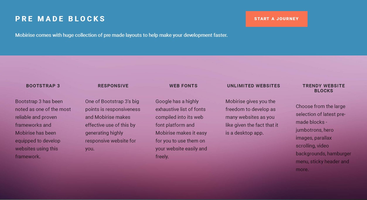367x200 pixels.
Task: Click paragraph starting 'Google has a highly'
Action: click(182, 129)
